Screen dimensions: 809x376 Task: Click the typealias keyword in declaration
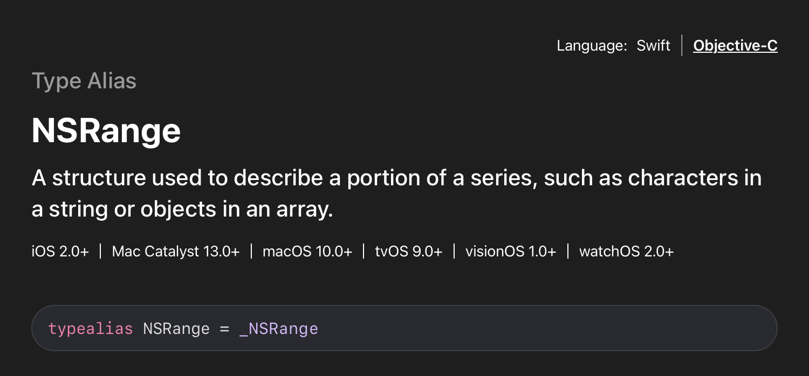[91, 329]
